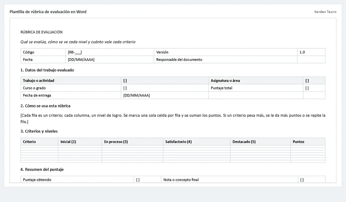
Task: Click the 'Criterio' column header
Action: click(39, 142)
